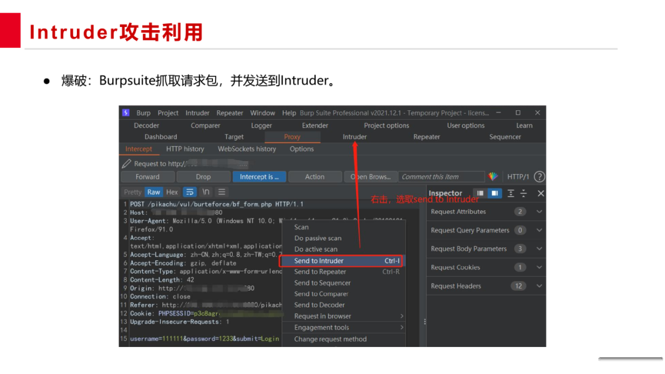Open the Action dropdown button

coord(315,177)
